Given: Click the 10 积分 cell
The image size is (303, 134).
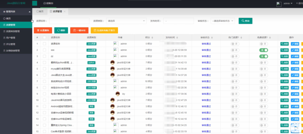Looking at the screenshot, I should (x=149, y=81).
